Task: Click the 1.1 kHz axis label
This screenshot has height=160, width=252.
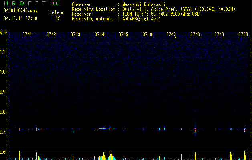Action: click(3, 52)
